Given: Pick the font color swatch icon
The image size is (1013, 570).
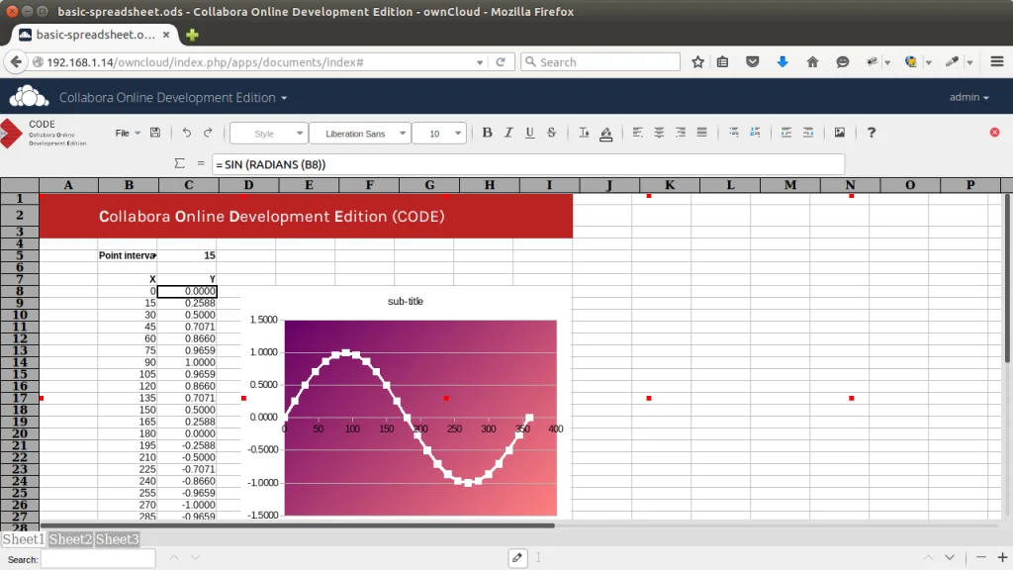Looking at the screenshot, I should 584,133.
